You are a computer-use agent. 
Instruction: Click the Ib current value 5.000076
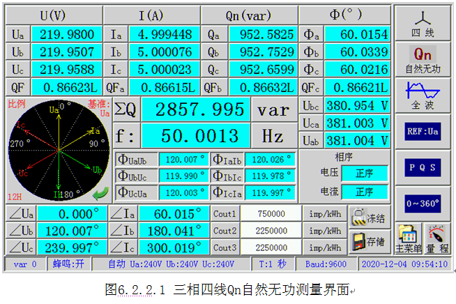(165, 52)
